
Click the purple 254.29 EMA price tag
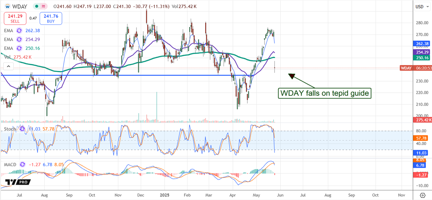422,52
